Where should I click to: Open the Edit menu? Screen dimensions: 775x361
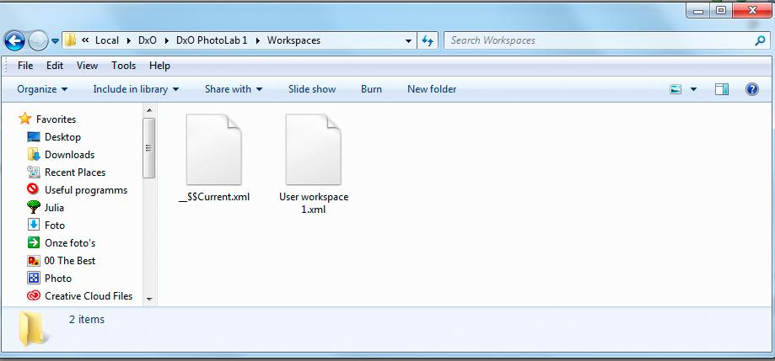(x=55, y=66)
